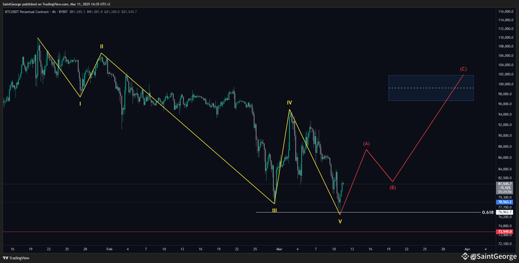The image size is (519, 263).
Task: Click the 90,000.0 price axis label
Action: 505,136
